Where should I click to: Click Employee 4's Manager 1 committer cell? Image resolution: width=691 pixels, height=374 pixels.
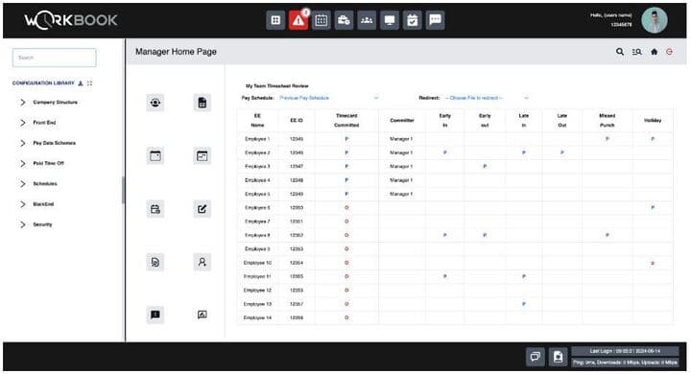point(401,179)
